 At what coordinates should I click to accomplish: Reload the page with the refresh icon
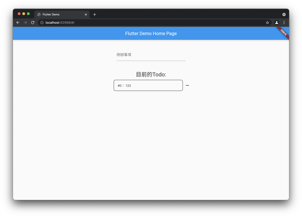pyautogui.click(x=33, y=22)
